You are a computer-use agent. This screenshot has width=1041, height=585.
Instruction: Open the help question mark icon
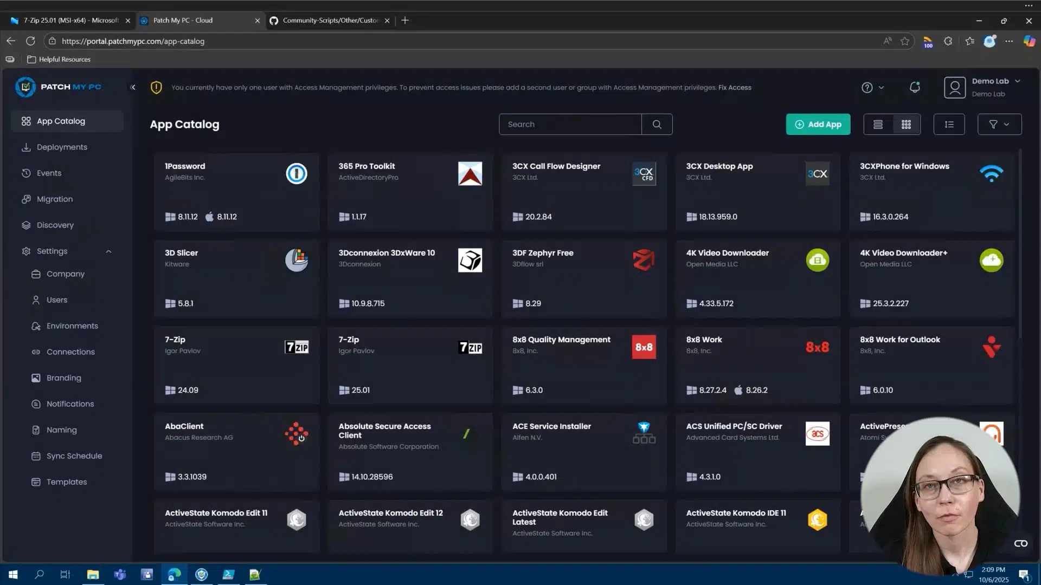click(867, 87)
